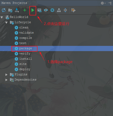The width and height of the screenshot is (113, 116).
Task: Select the site lifecycle phase
Action: (x=23, y=64)
